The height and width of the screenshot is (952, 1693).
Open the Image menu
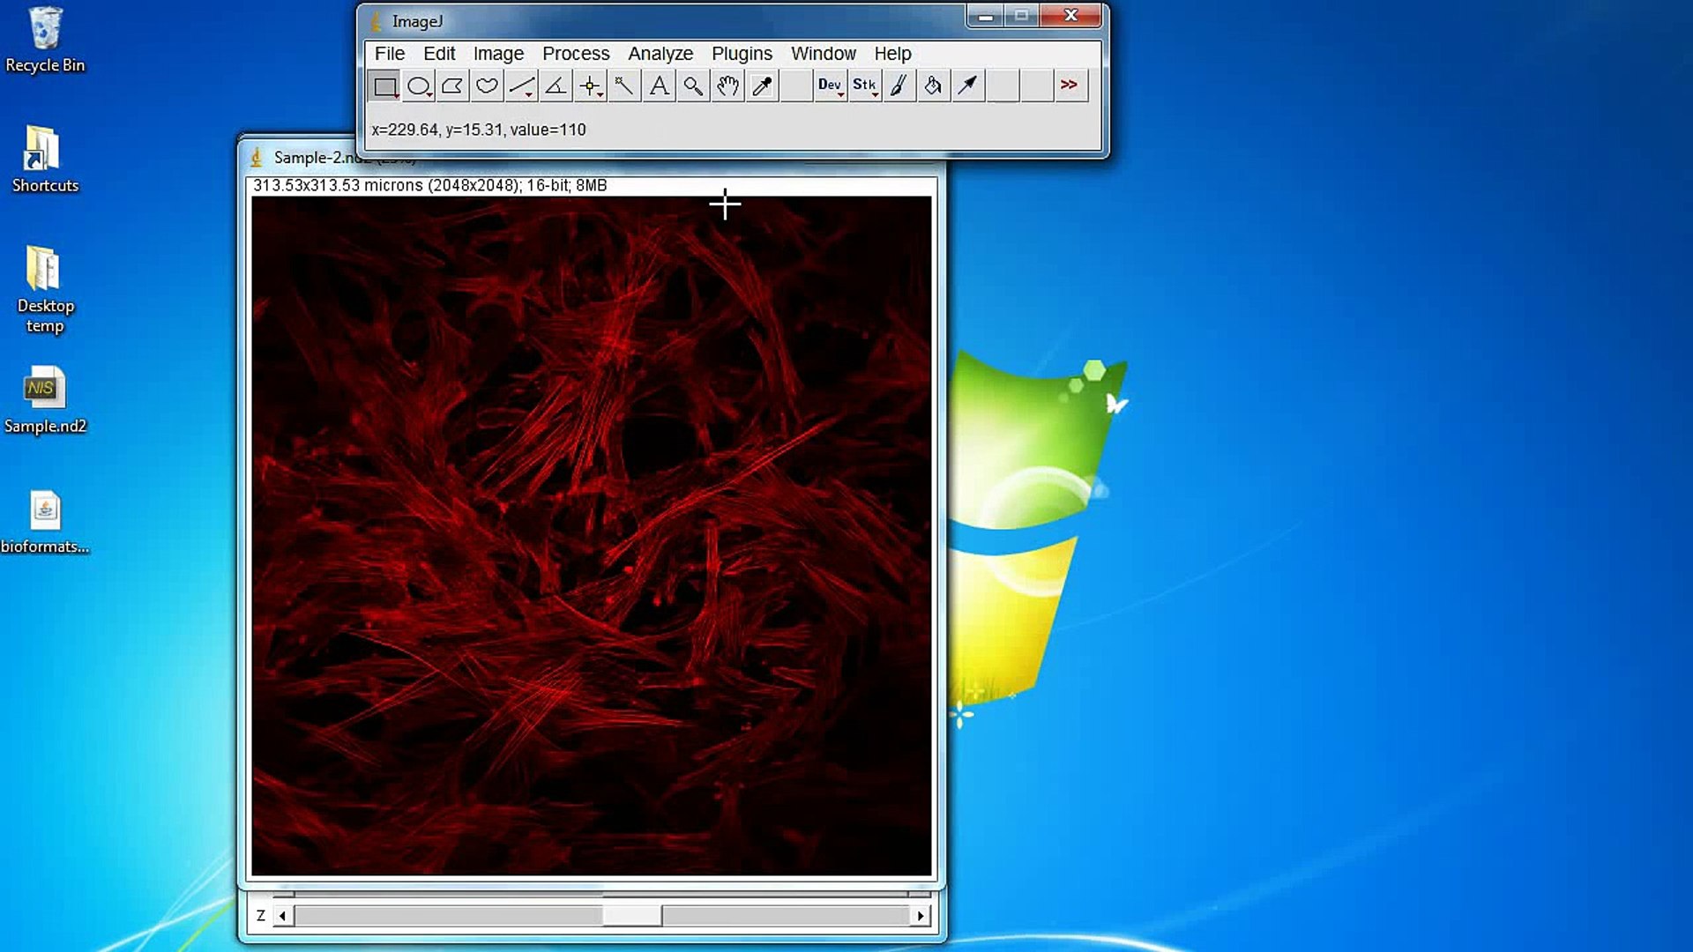499,54
